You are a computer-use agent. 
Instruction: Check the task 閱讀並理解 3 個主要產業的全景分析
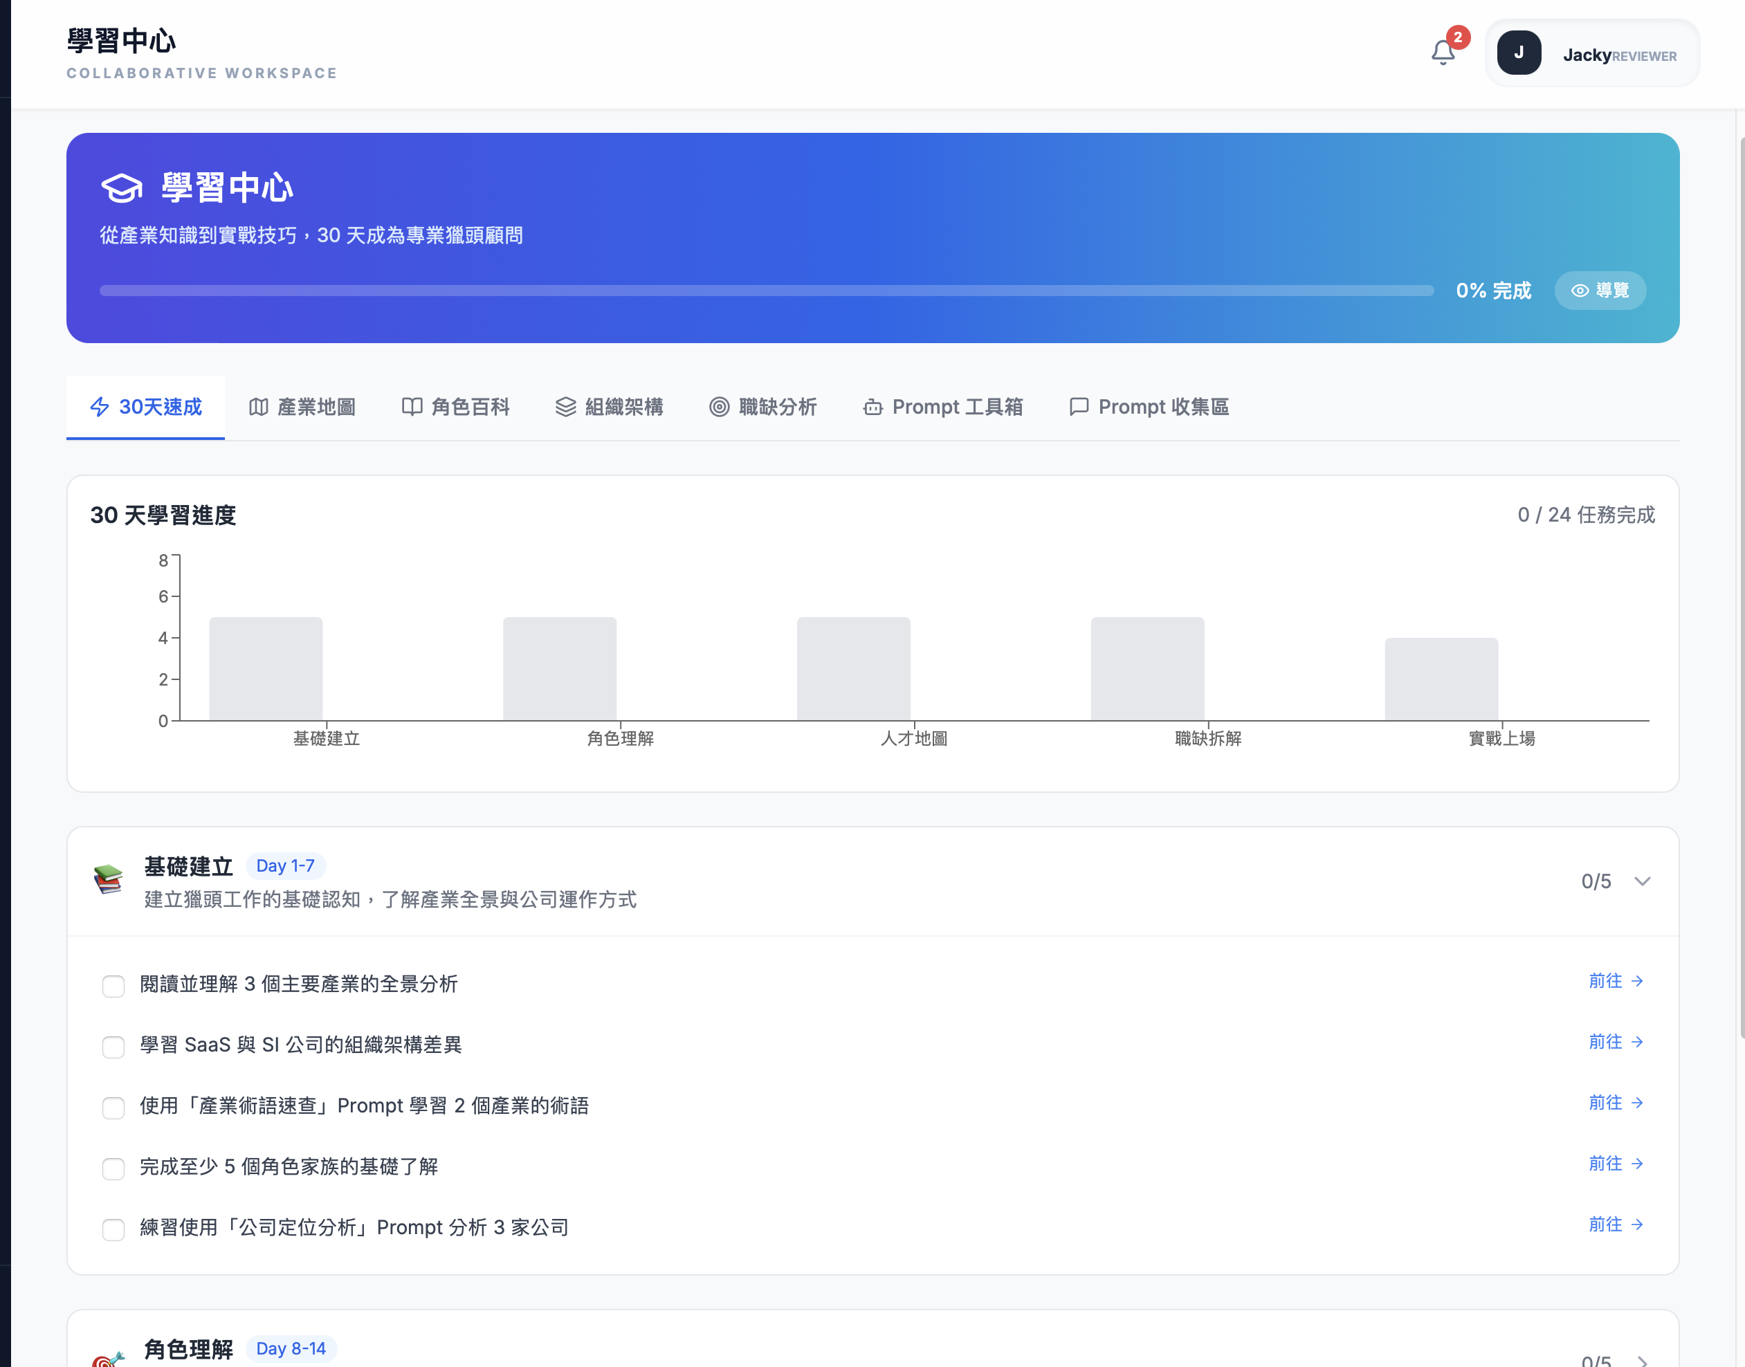[x=113, y=987]
